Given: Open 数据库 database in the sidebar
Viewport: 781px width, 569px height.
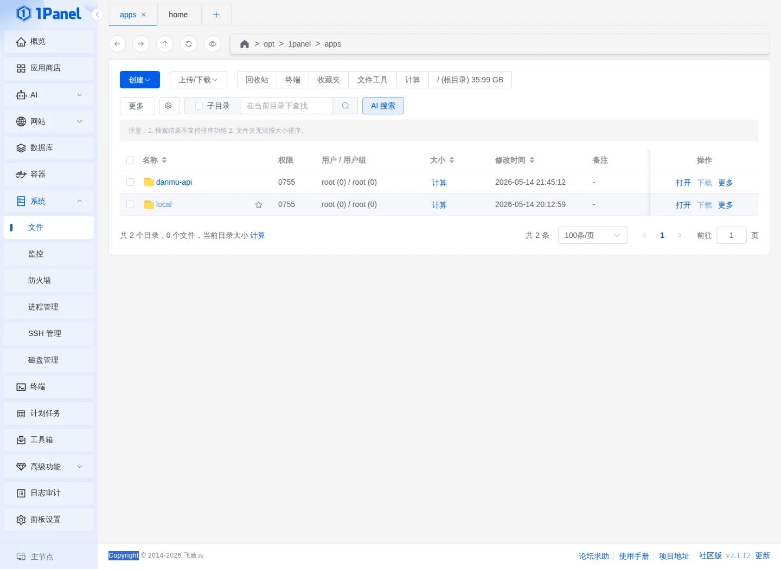Looking at the screenshot, I should [x=49, y=148].
